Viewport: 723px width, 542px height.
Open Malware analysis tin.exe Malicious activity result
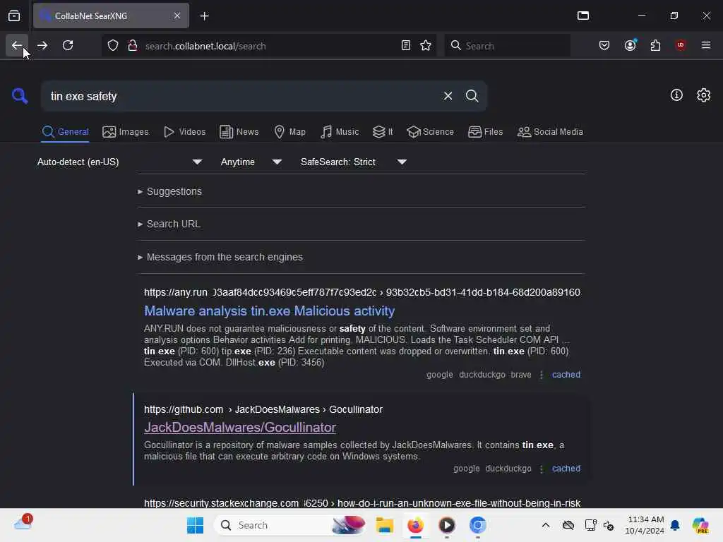pos(269,311)
